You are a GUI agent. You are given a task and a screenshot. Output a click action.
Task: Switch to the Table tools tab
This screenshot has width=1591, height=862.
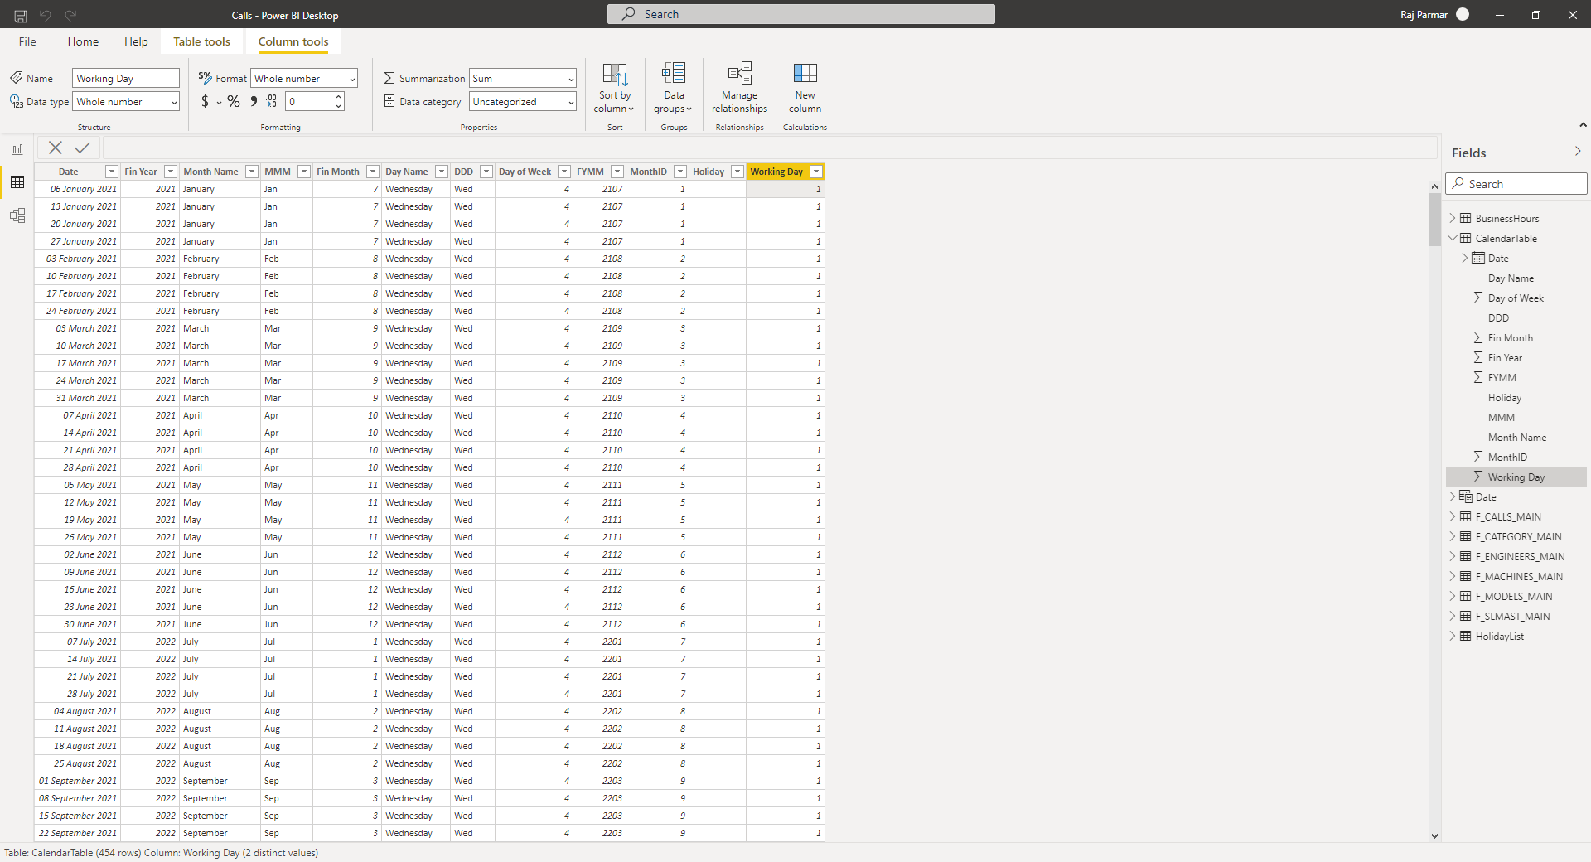(201, 41)
